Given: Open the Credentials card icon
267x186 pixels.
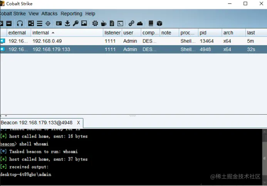Looking at the screenshot, I should click(x=59, y=23).
